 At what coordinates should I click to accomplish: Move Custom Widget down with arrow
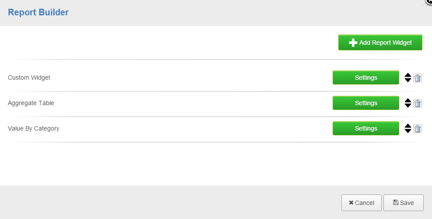[x=408, y=80]
